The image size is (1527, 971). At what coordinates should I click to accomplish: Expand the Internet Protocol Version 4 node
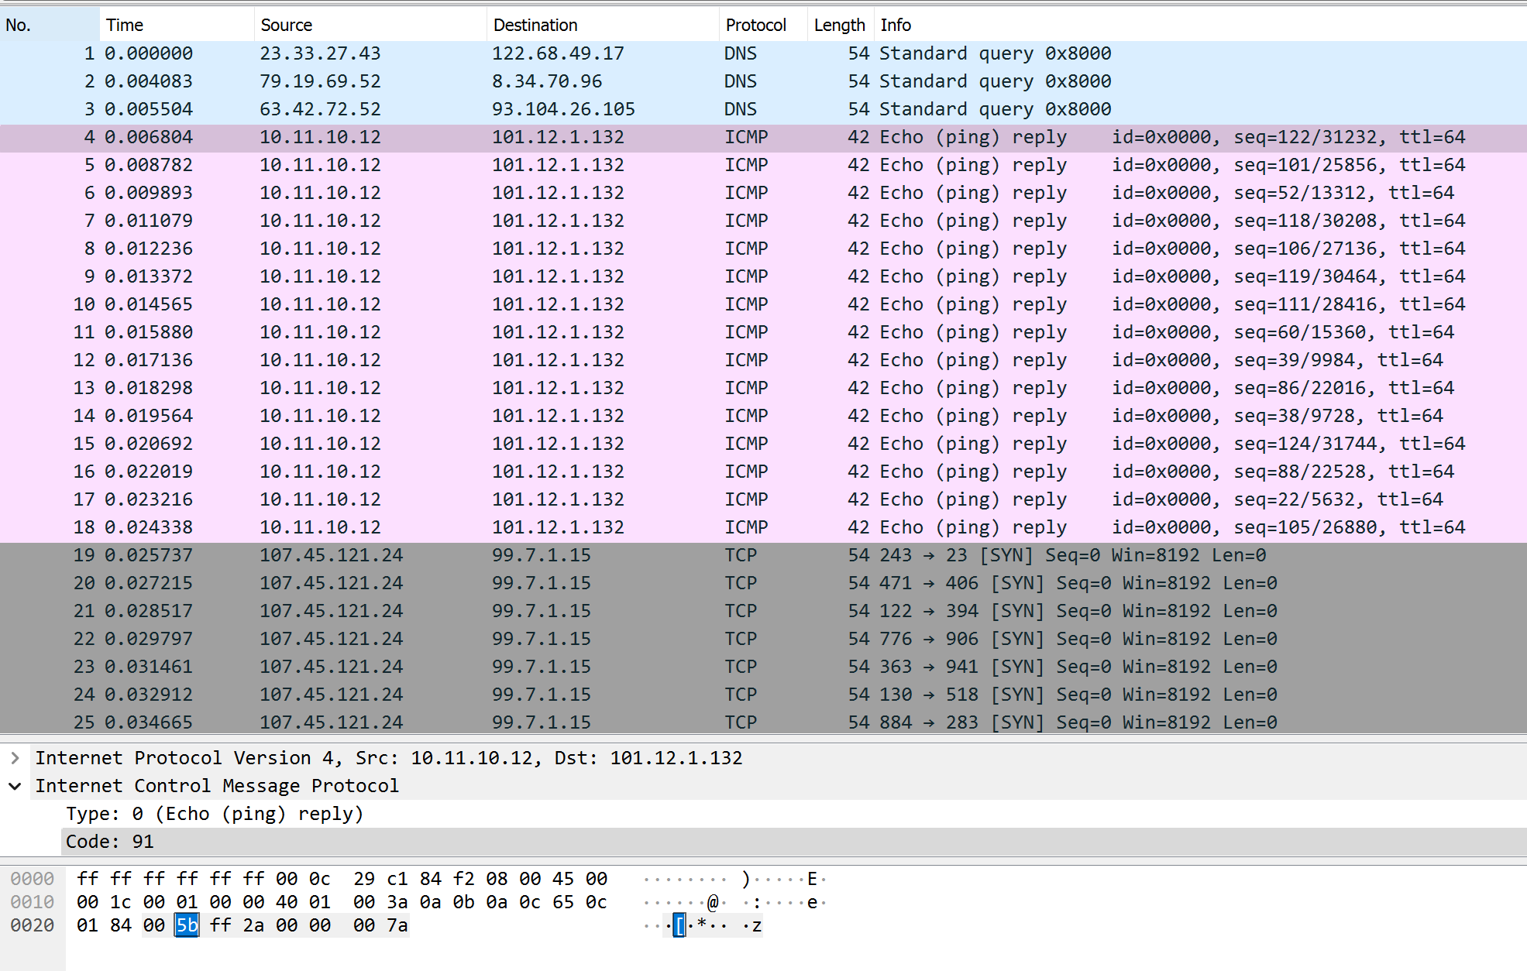pos(14,757)
